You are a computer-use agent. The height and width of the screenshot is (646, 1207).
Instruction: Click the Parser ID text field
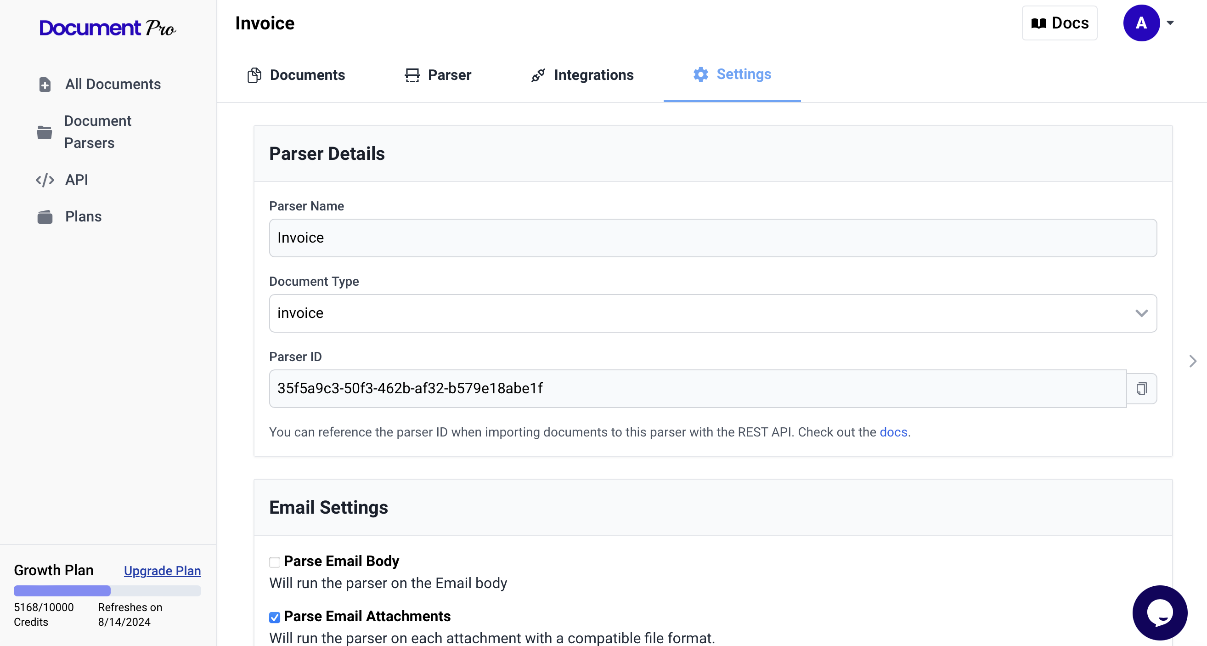[x=698, y=389]
